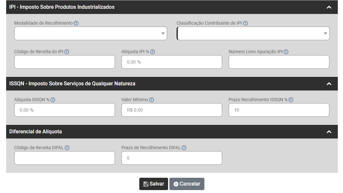Click help icon beside Número Livro Apuração IPI
Viewport: 343px width, 193px height.
click(286, 52)
